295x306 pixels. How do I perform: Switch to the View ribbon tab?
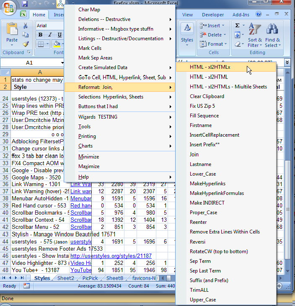187,15
